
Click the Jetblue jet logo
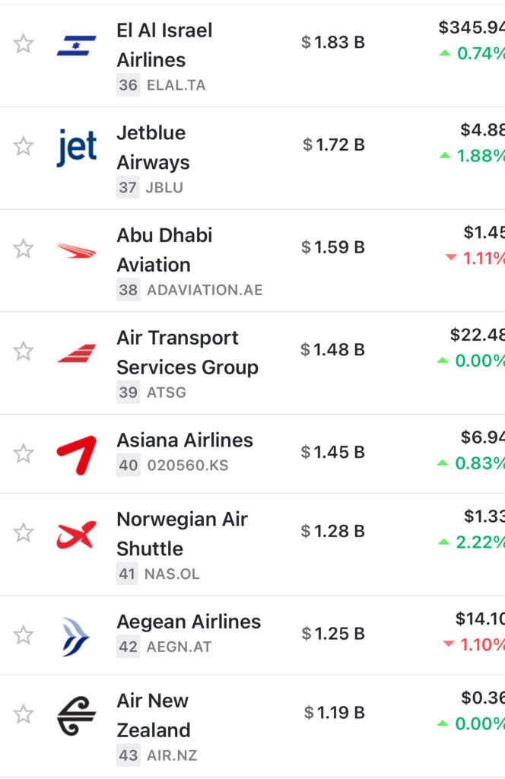click(x=77, y=148)
